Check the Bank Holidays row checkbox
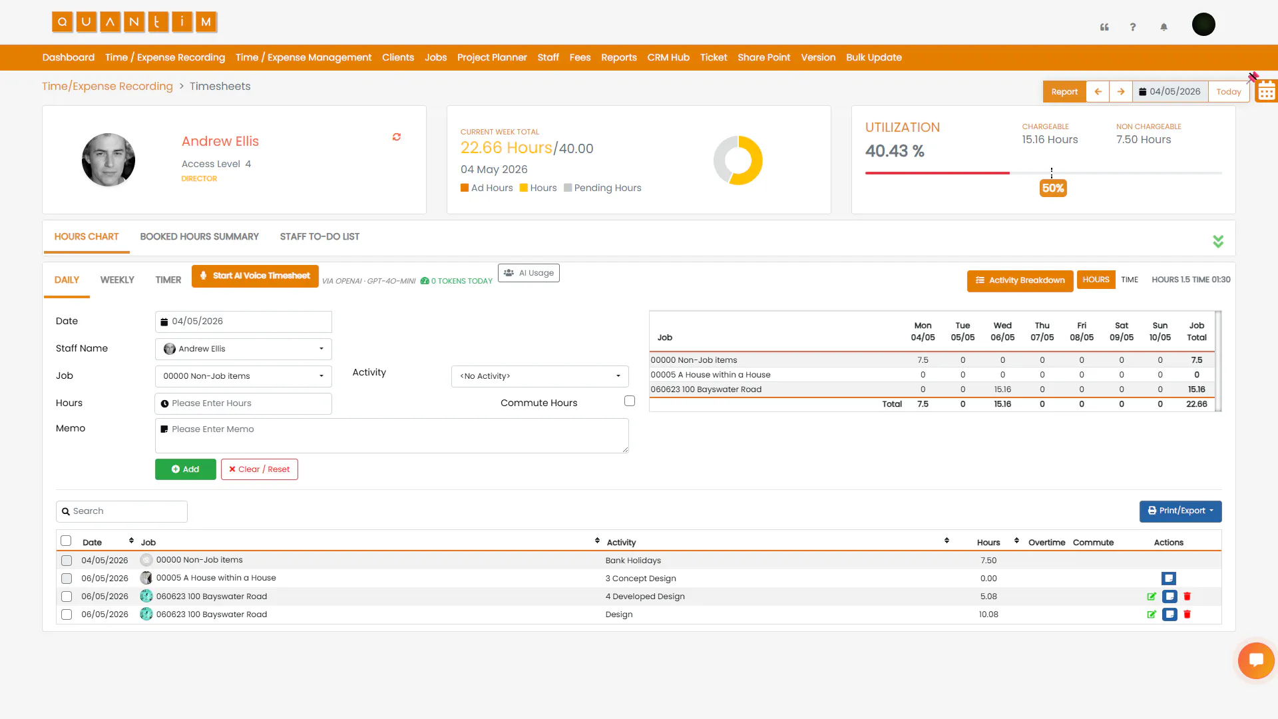The height and width of the screenshot is (719, 1278). pos(67,561)
